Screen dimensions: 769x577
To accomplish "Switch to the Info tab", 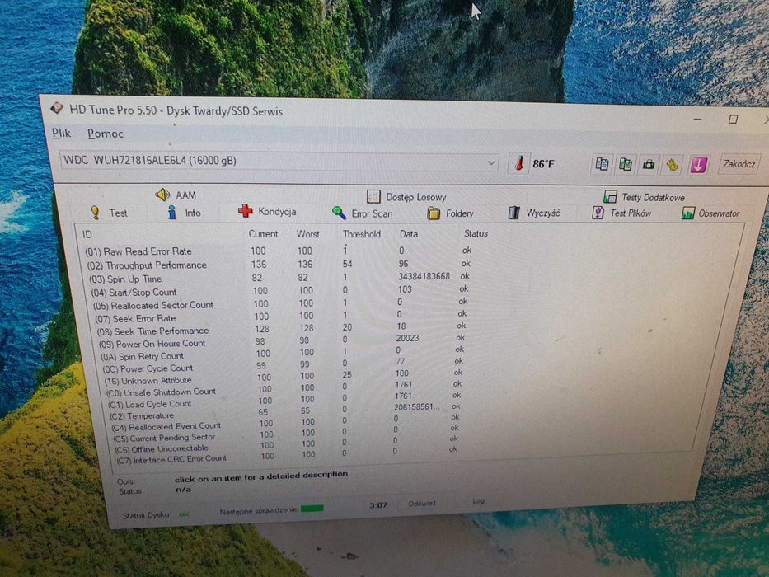I will (184, 213).
